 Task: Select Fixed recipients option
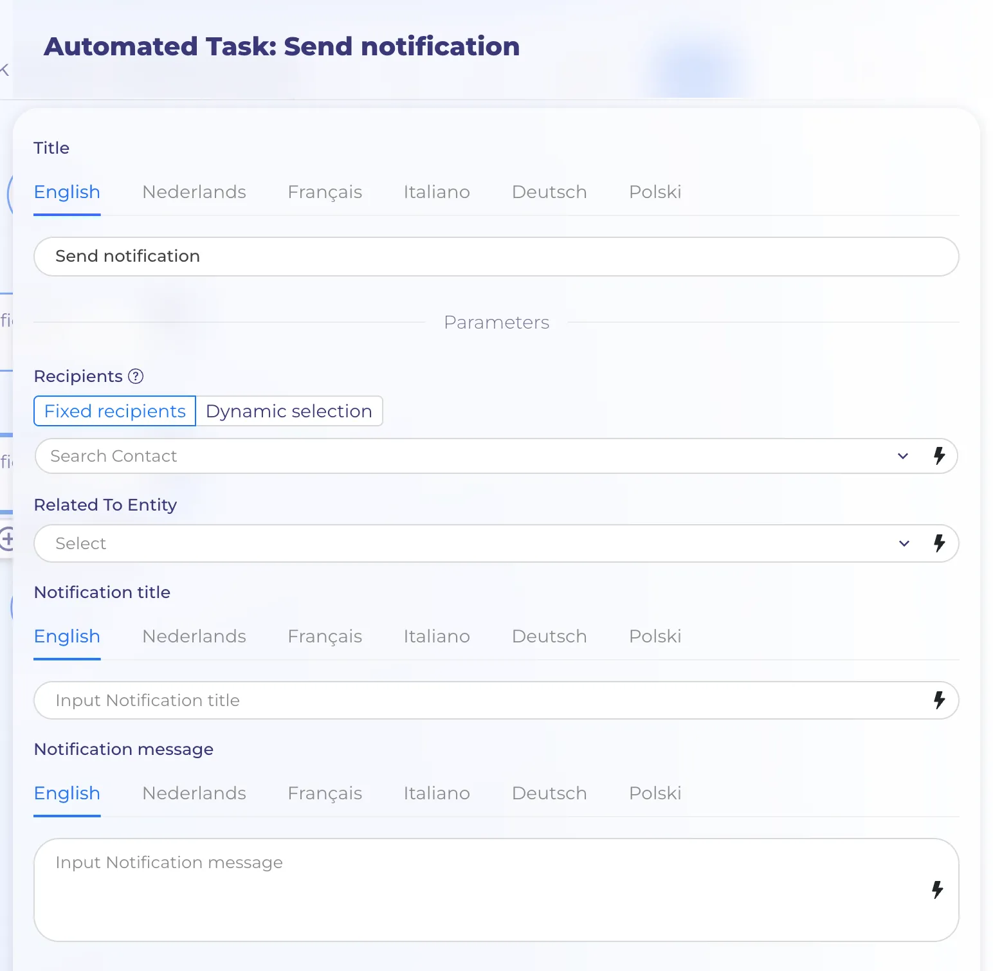point(114,411)
